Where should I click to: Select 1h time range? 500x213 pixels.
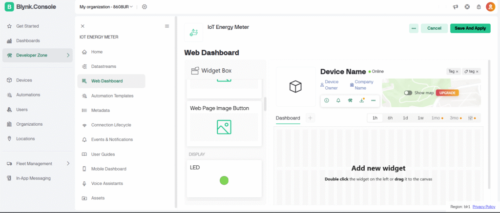(375, 118)
